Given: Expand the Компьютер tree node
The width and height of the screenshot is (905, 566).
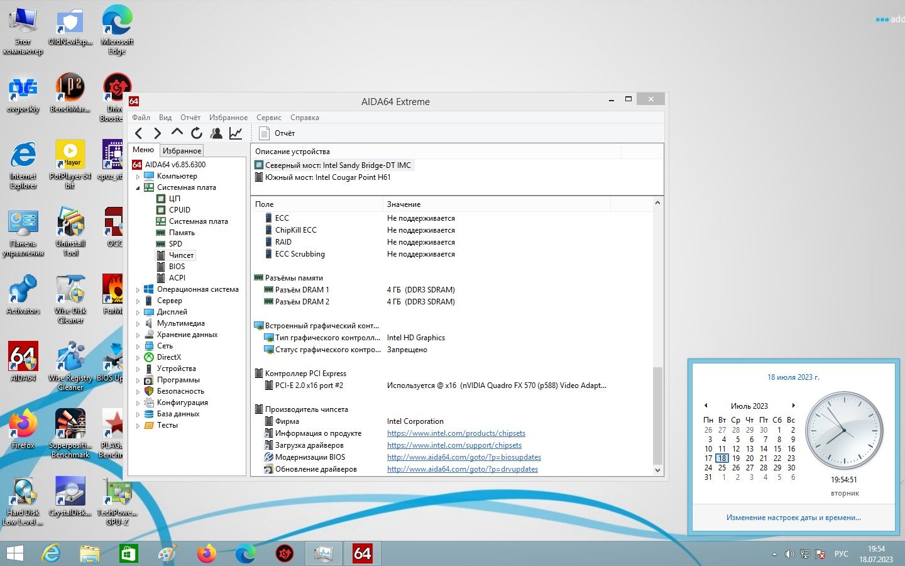Looking at the screenshot, I should pyautogui.click(x=138, y=177).
